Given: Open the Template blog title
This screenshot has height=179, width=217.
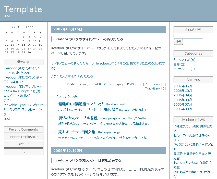Looking at the screenshot, I should [x=23, y=9].
